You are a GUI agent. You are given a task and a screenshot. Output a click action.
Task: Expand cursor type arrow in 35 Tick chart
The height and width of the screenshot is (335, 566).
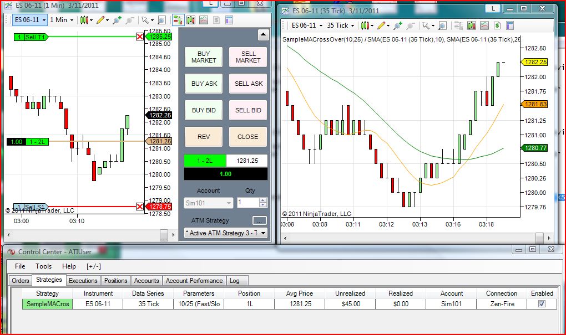(x=433, y=26)
